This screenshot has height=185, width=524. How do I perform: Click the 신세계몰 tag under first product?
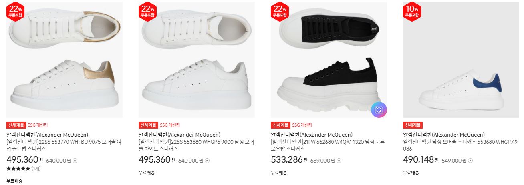coord(16,125)
